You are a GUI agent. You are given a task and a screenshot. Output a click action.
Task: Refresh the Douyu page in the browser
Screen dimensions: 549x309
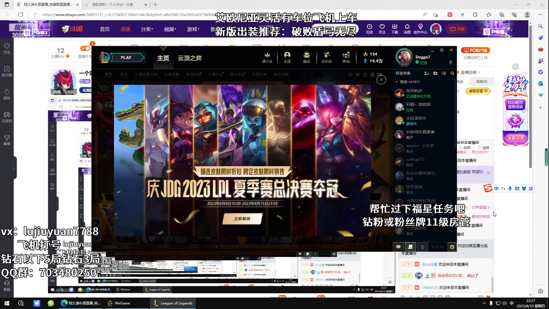21,15
